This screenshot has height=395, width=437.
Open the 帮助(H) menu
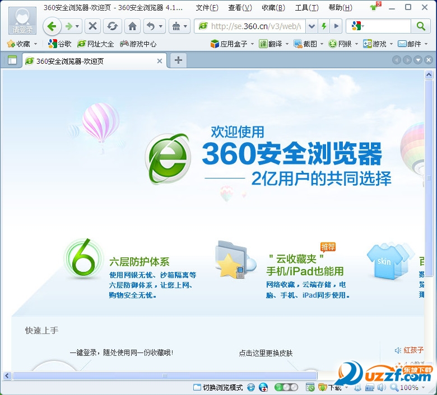pos(340,8)
